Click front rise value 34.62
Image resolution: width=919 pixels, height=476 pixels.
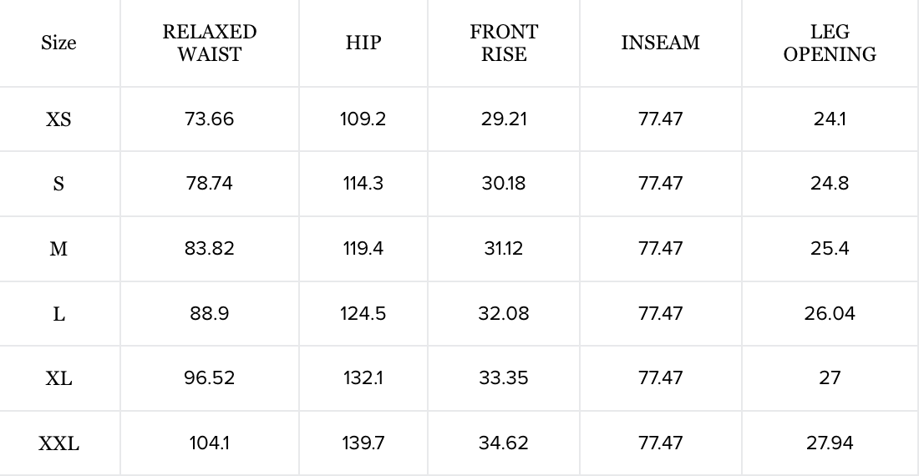pyautogui.click(x=504, y=443)
